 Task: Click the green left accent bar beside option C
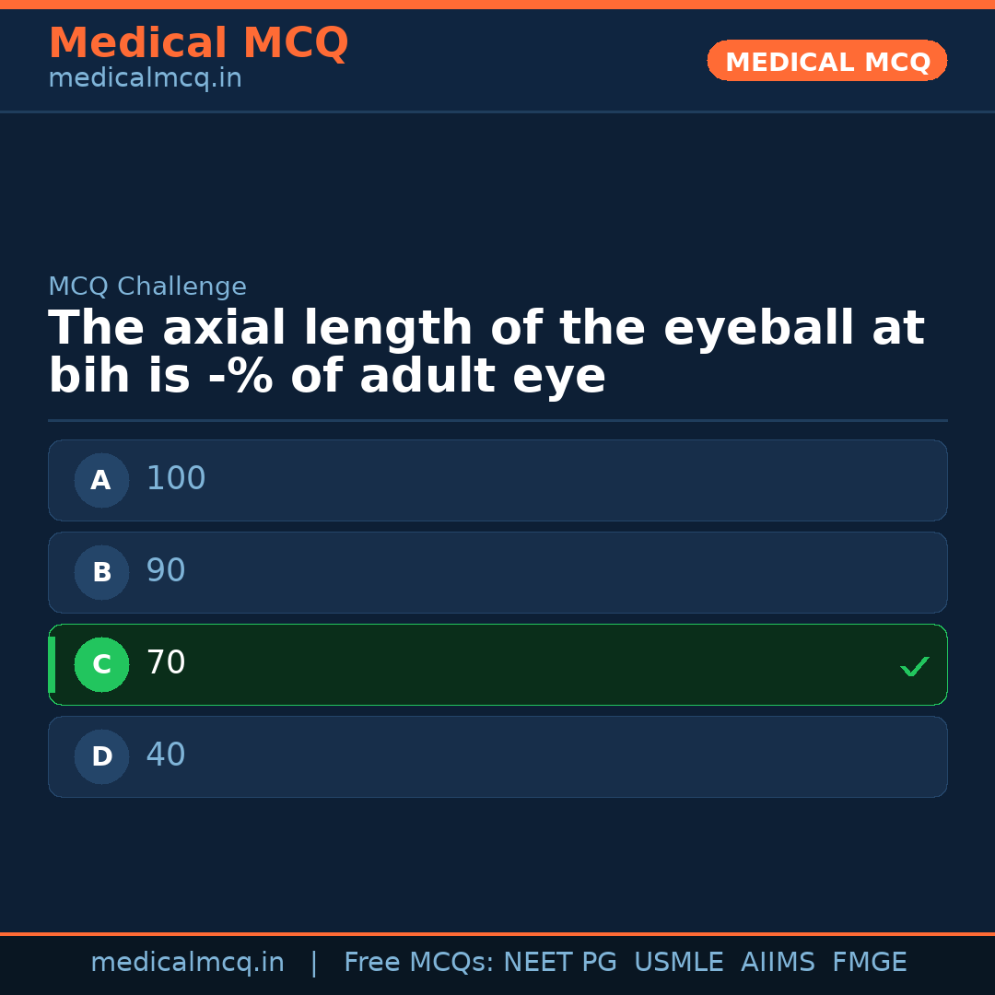coord(51,664)
